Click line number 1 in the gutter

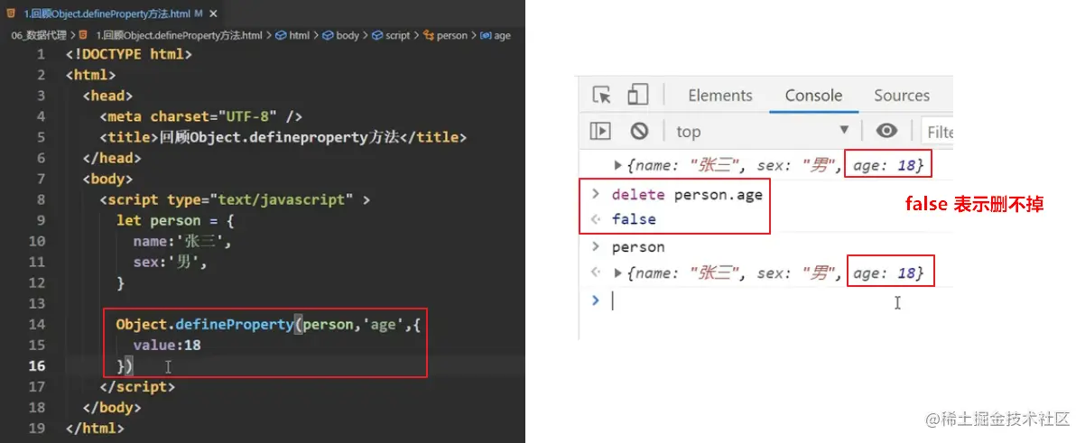41,54
